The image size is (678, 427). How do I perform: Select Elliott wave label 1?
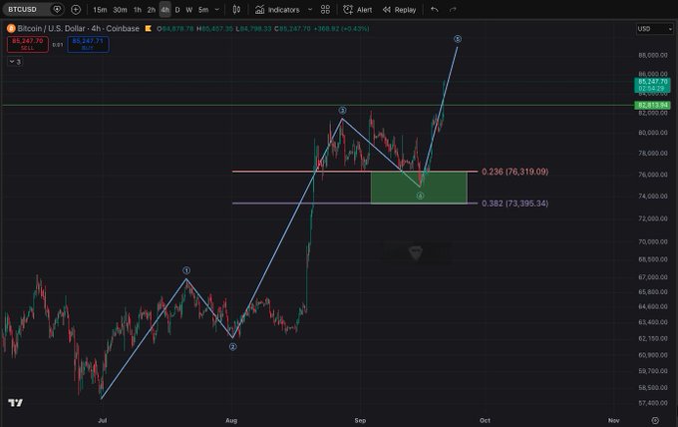point(186,270)
